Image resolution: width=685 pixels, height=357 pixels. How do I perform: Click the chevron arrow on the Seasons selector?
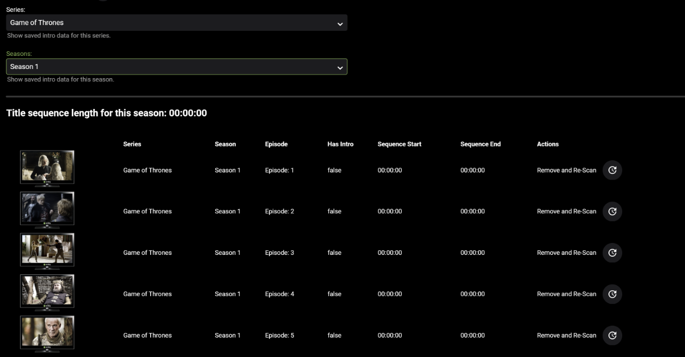coord(340,68)
